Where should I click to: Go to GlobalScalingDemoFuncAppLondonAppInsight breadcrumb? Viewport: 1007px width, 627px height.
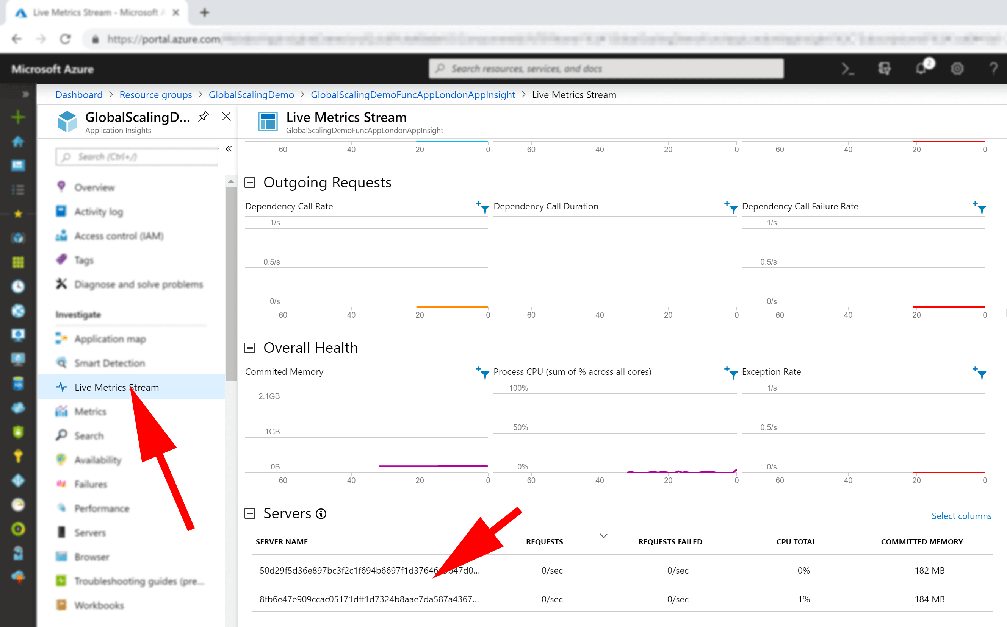413,95
